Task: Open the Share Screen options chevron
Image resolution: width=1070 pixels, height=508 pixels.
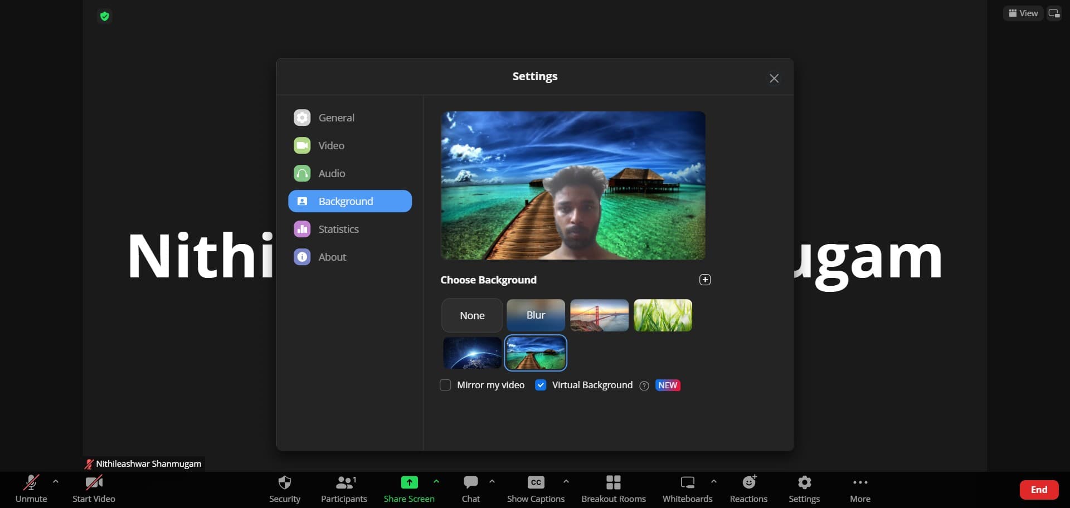Action: coord(436,482)
